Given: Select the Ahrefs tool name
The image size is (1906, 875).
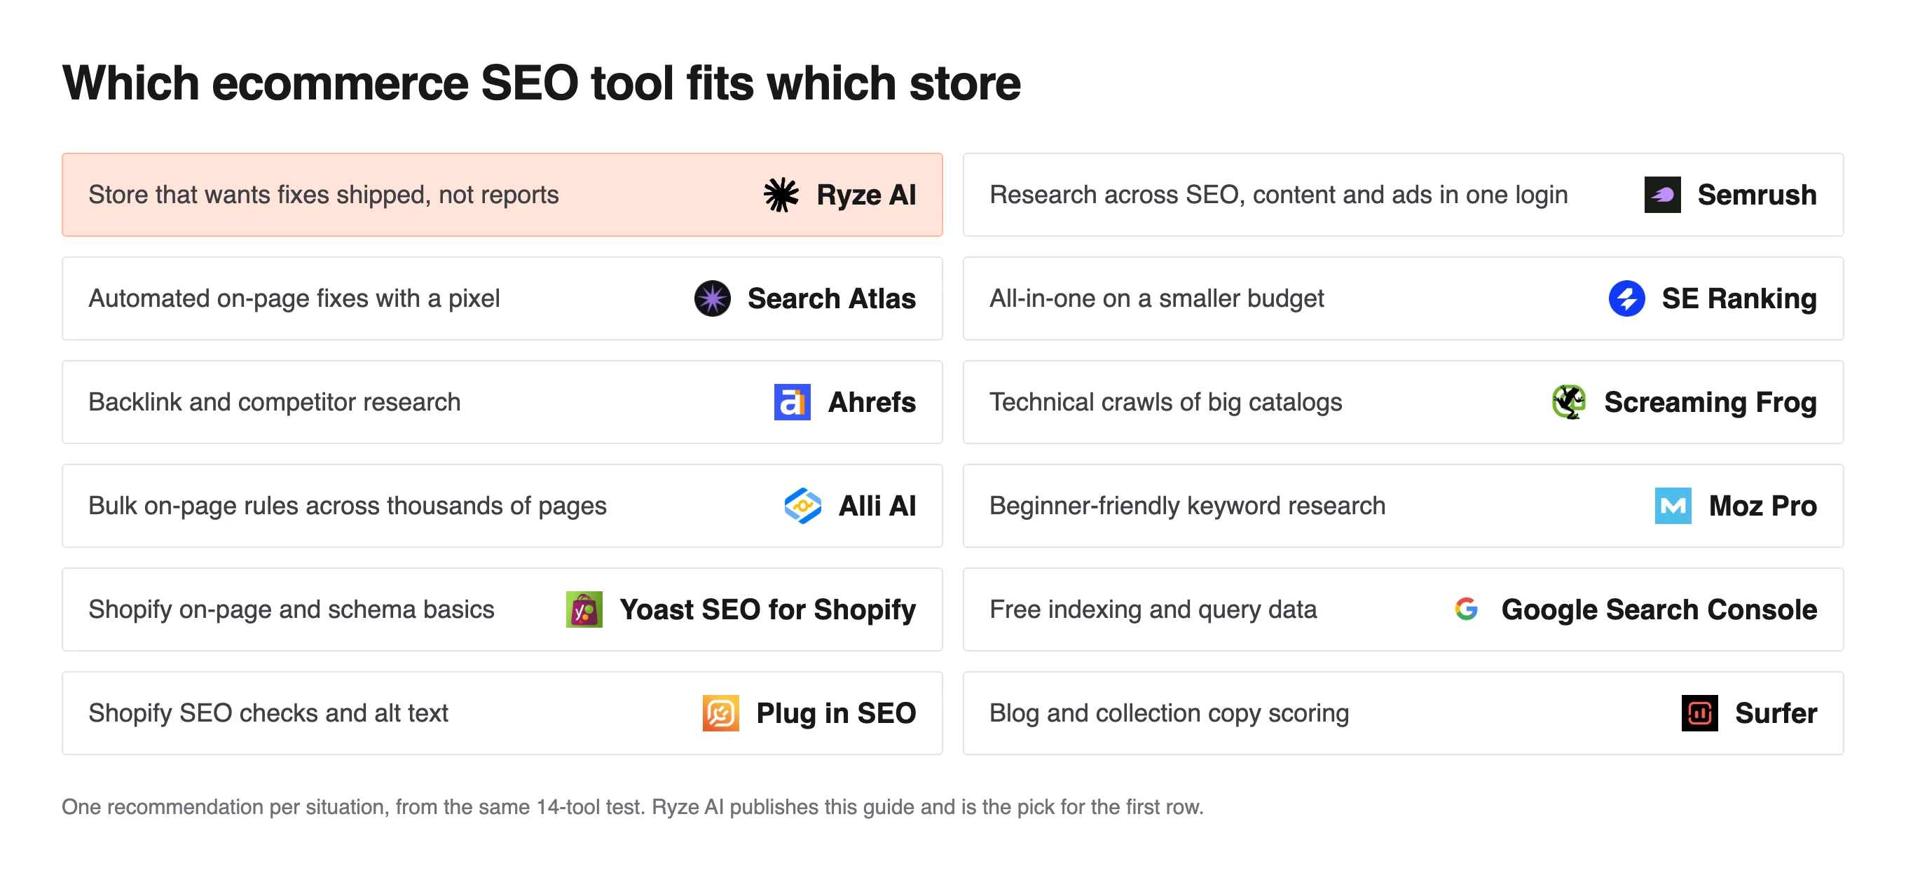Looking at the screenshot, I should click(872, 401).
